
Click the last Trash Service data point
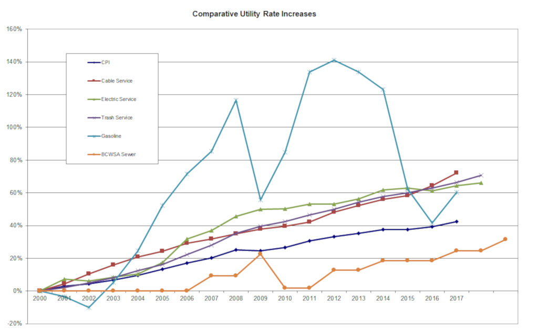(481, 175)
